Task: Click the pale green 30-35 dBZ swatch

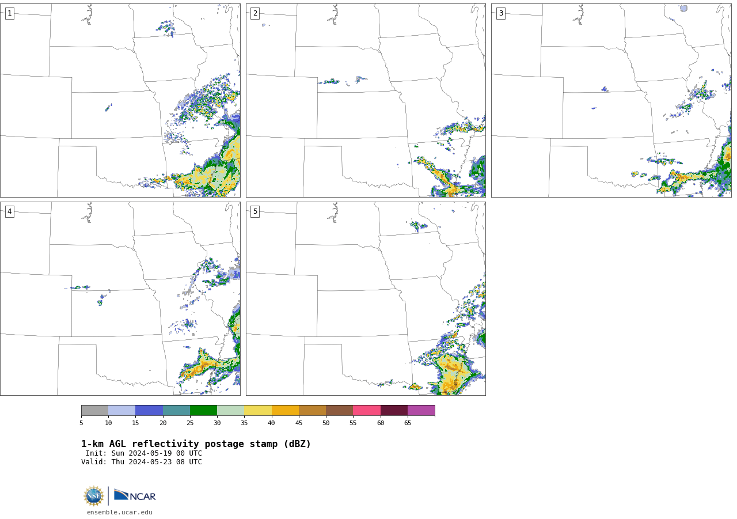Action: tap(231, 411)
